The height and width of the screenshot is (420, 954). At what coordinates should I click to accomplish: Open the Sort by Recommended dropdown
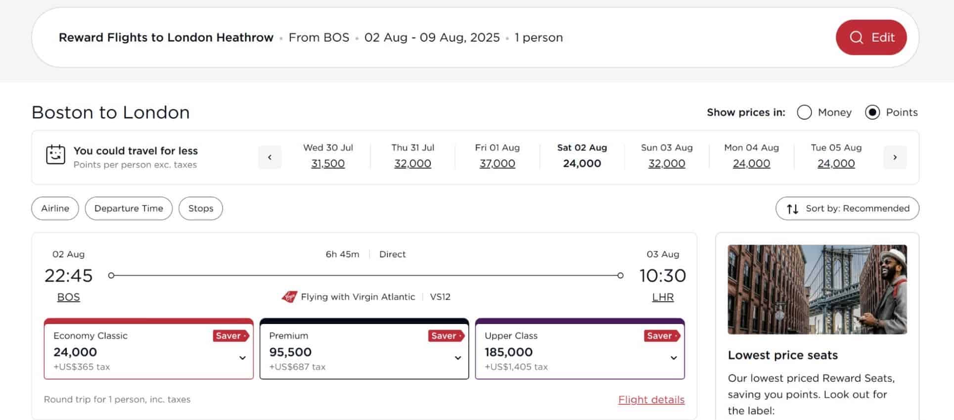pos(847,208)
